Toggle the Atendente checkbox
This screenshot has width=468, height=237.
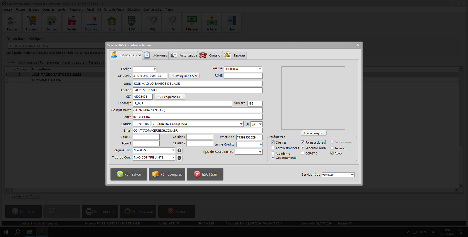click(x=273, y=153)
